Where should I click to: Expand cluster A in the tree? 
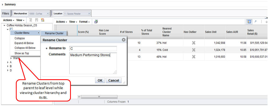tap(8, 62)
